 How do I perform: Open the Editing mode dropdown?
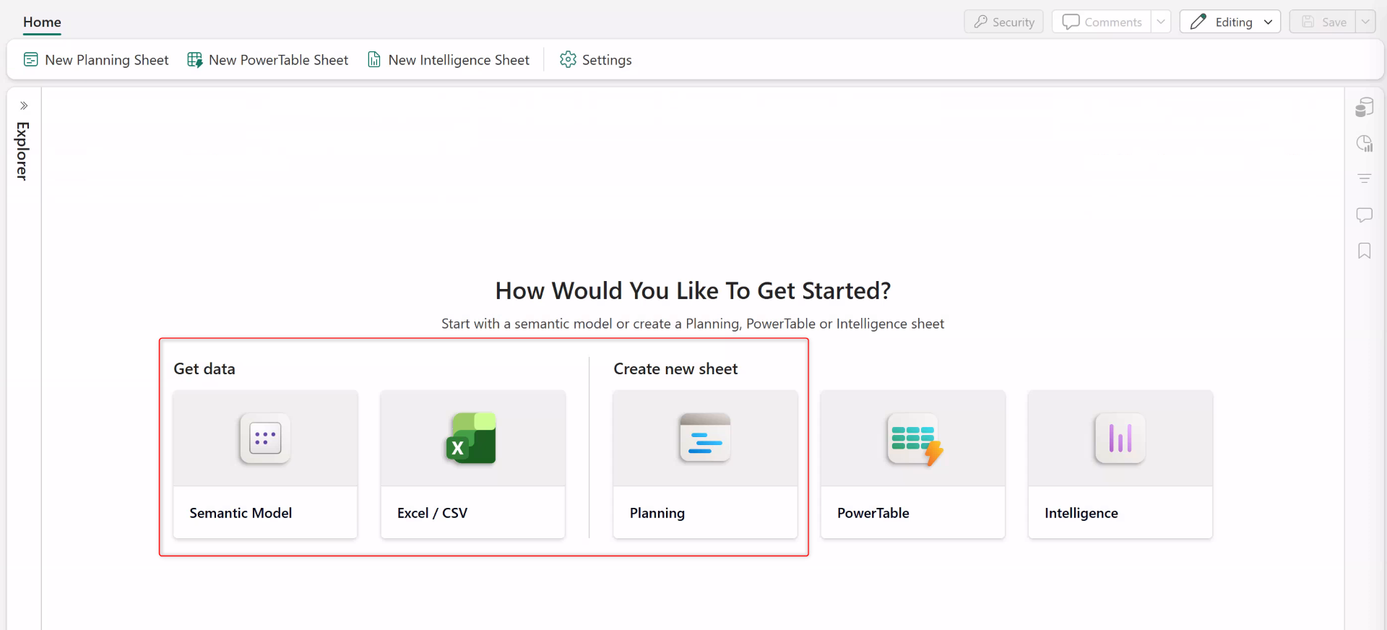point(1230,22)
